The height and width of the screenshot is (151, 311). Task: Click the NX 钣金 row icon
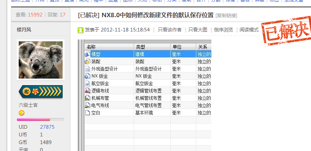pyautogui.click(x=88, y=76)
